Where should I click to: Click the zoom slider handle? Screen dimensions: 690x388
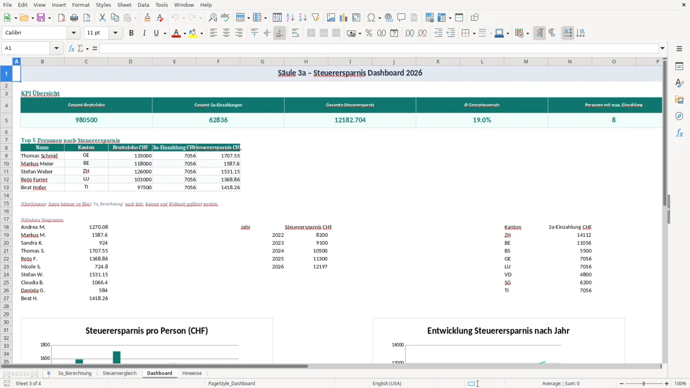coord(643,383)
